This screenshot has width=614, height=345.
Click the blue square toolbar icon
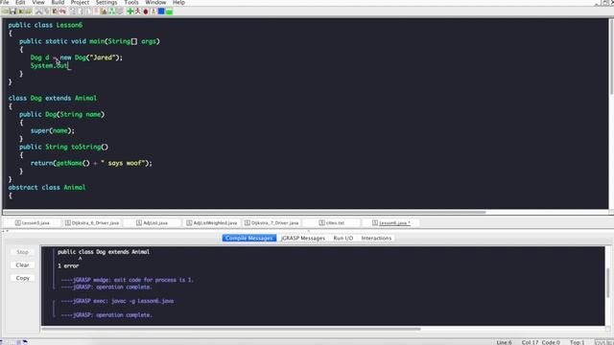point(161,11)
